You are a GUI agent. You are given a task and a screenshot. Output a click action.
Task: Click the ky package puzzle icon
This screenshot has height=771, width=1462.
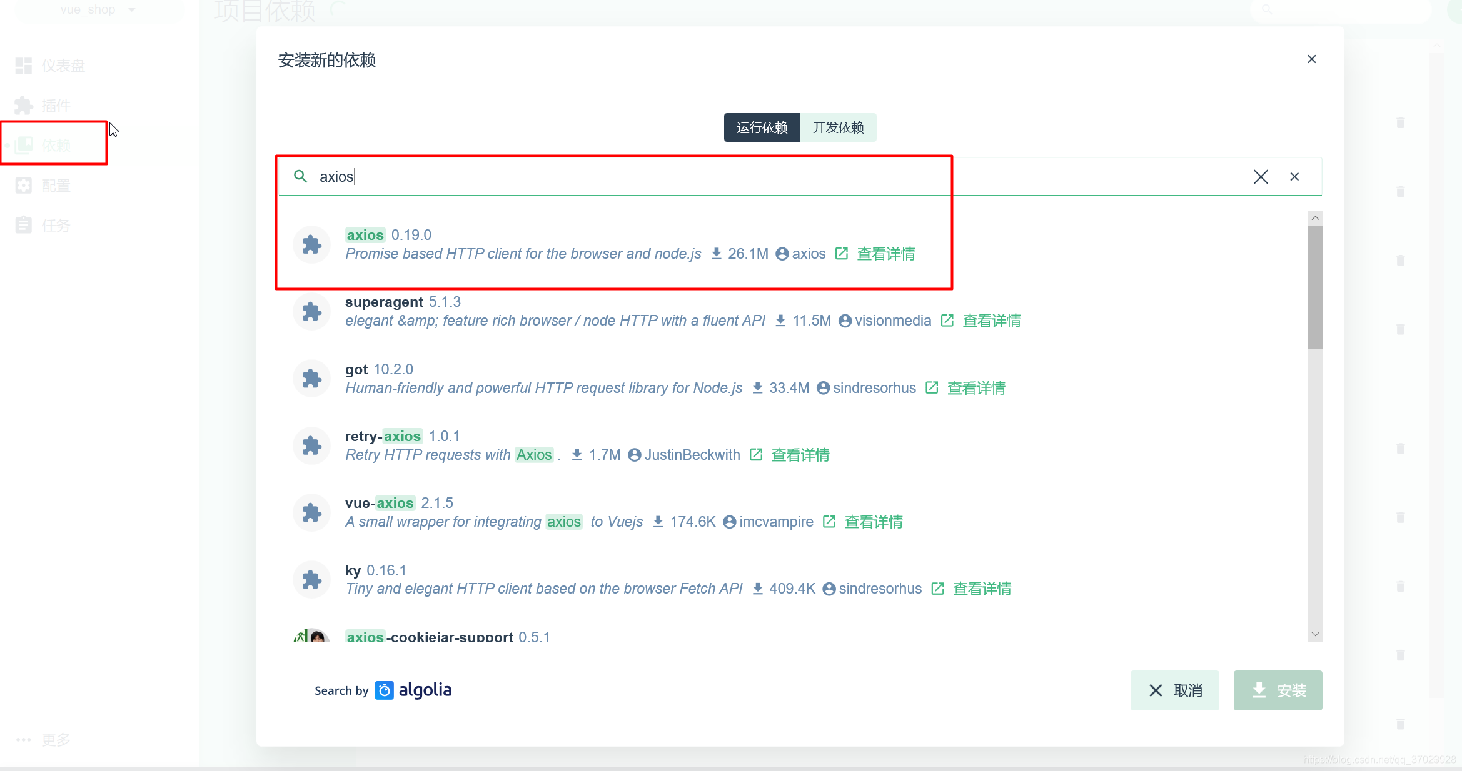click(311, 579)
